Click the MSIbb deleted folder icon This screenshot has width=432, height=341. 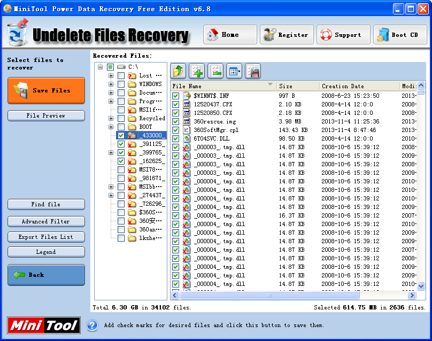tap(132, 187)
